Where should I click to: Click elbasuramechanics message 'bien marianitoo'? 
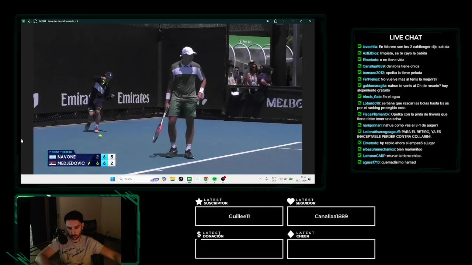tap(409, 149)
